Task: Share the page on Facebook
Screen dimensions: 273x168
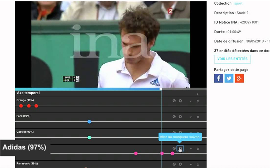Action: coord(218,78)
